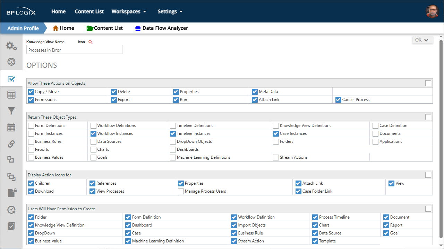Open the table grid sidebar icon
Screen dimensions: 444x249
[11, 95]
